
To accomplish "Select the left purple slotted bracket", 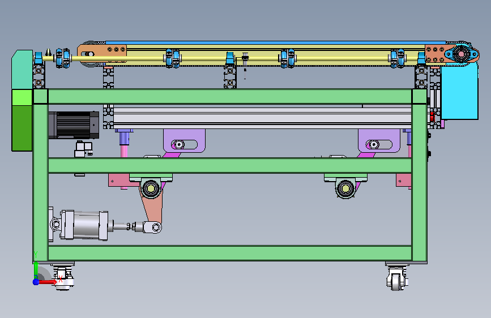I will 184,140.
